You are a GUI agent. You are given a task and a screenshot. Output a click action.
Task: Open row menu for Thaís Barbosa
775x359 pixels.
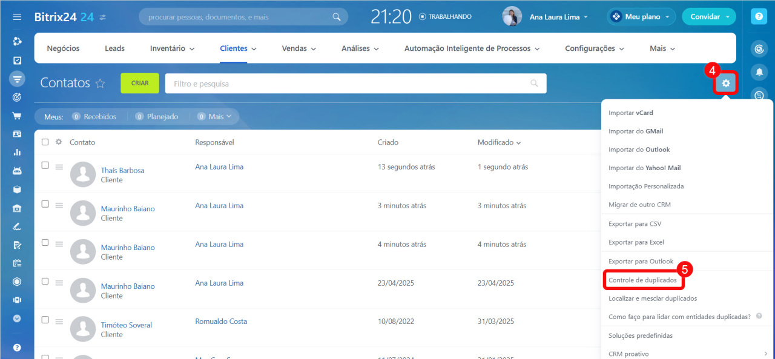pos(59,166)
